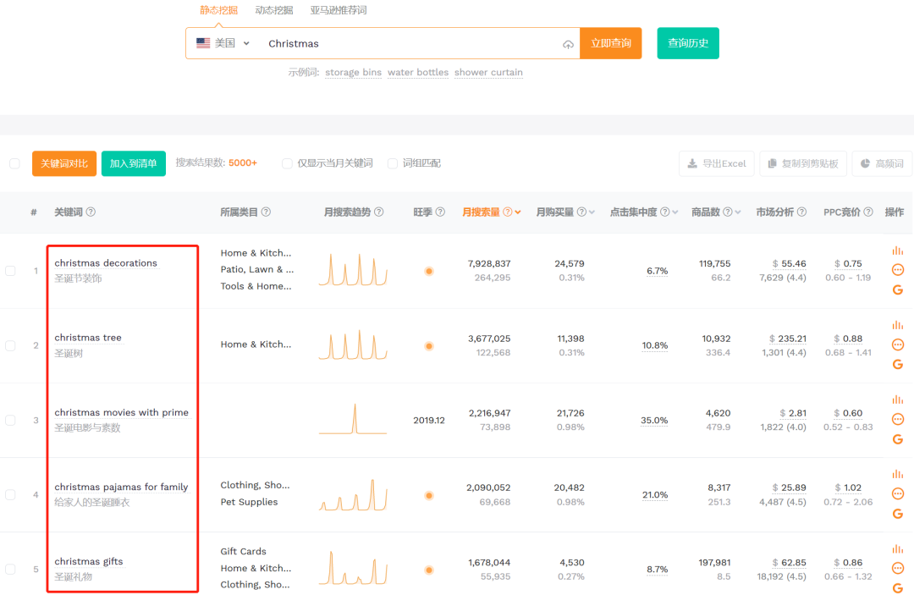Click help icon next to 市场分析 header
914x606 pixels.
[x=801, y=212]
